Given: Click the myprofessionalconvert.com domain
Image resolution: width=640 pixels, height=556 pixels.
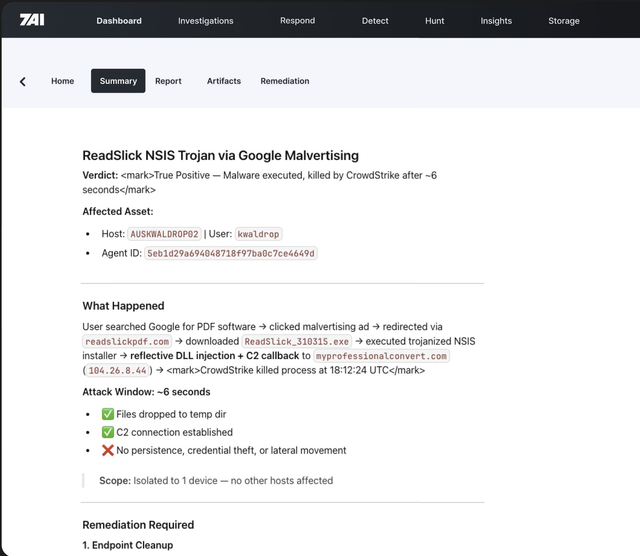Looking at the screenshot, I should click(381, 356).
